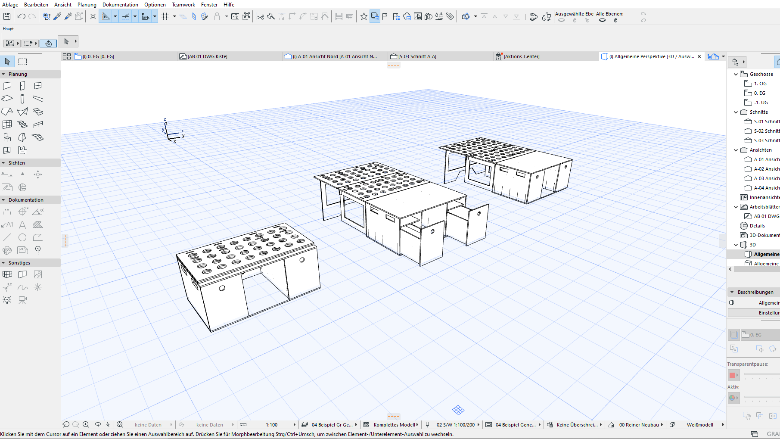The height and width of the screenshot is (439, 780).
Task: Select the Slab tool
Action: point(7,99)
